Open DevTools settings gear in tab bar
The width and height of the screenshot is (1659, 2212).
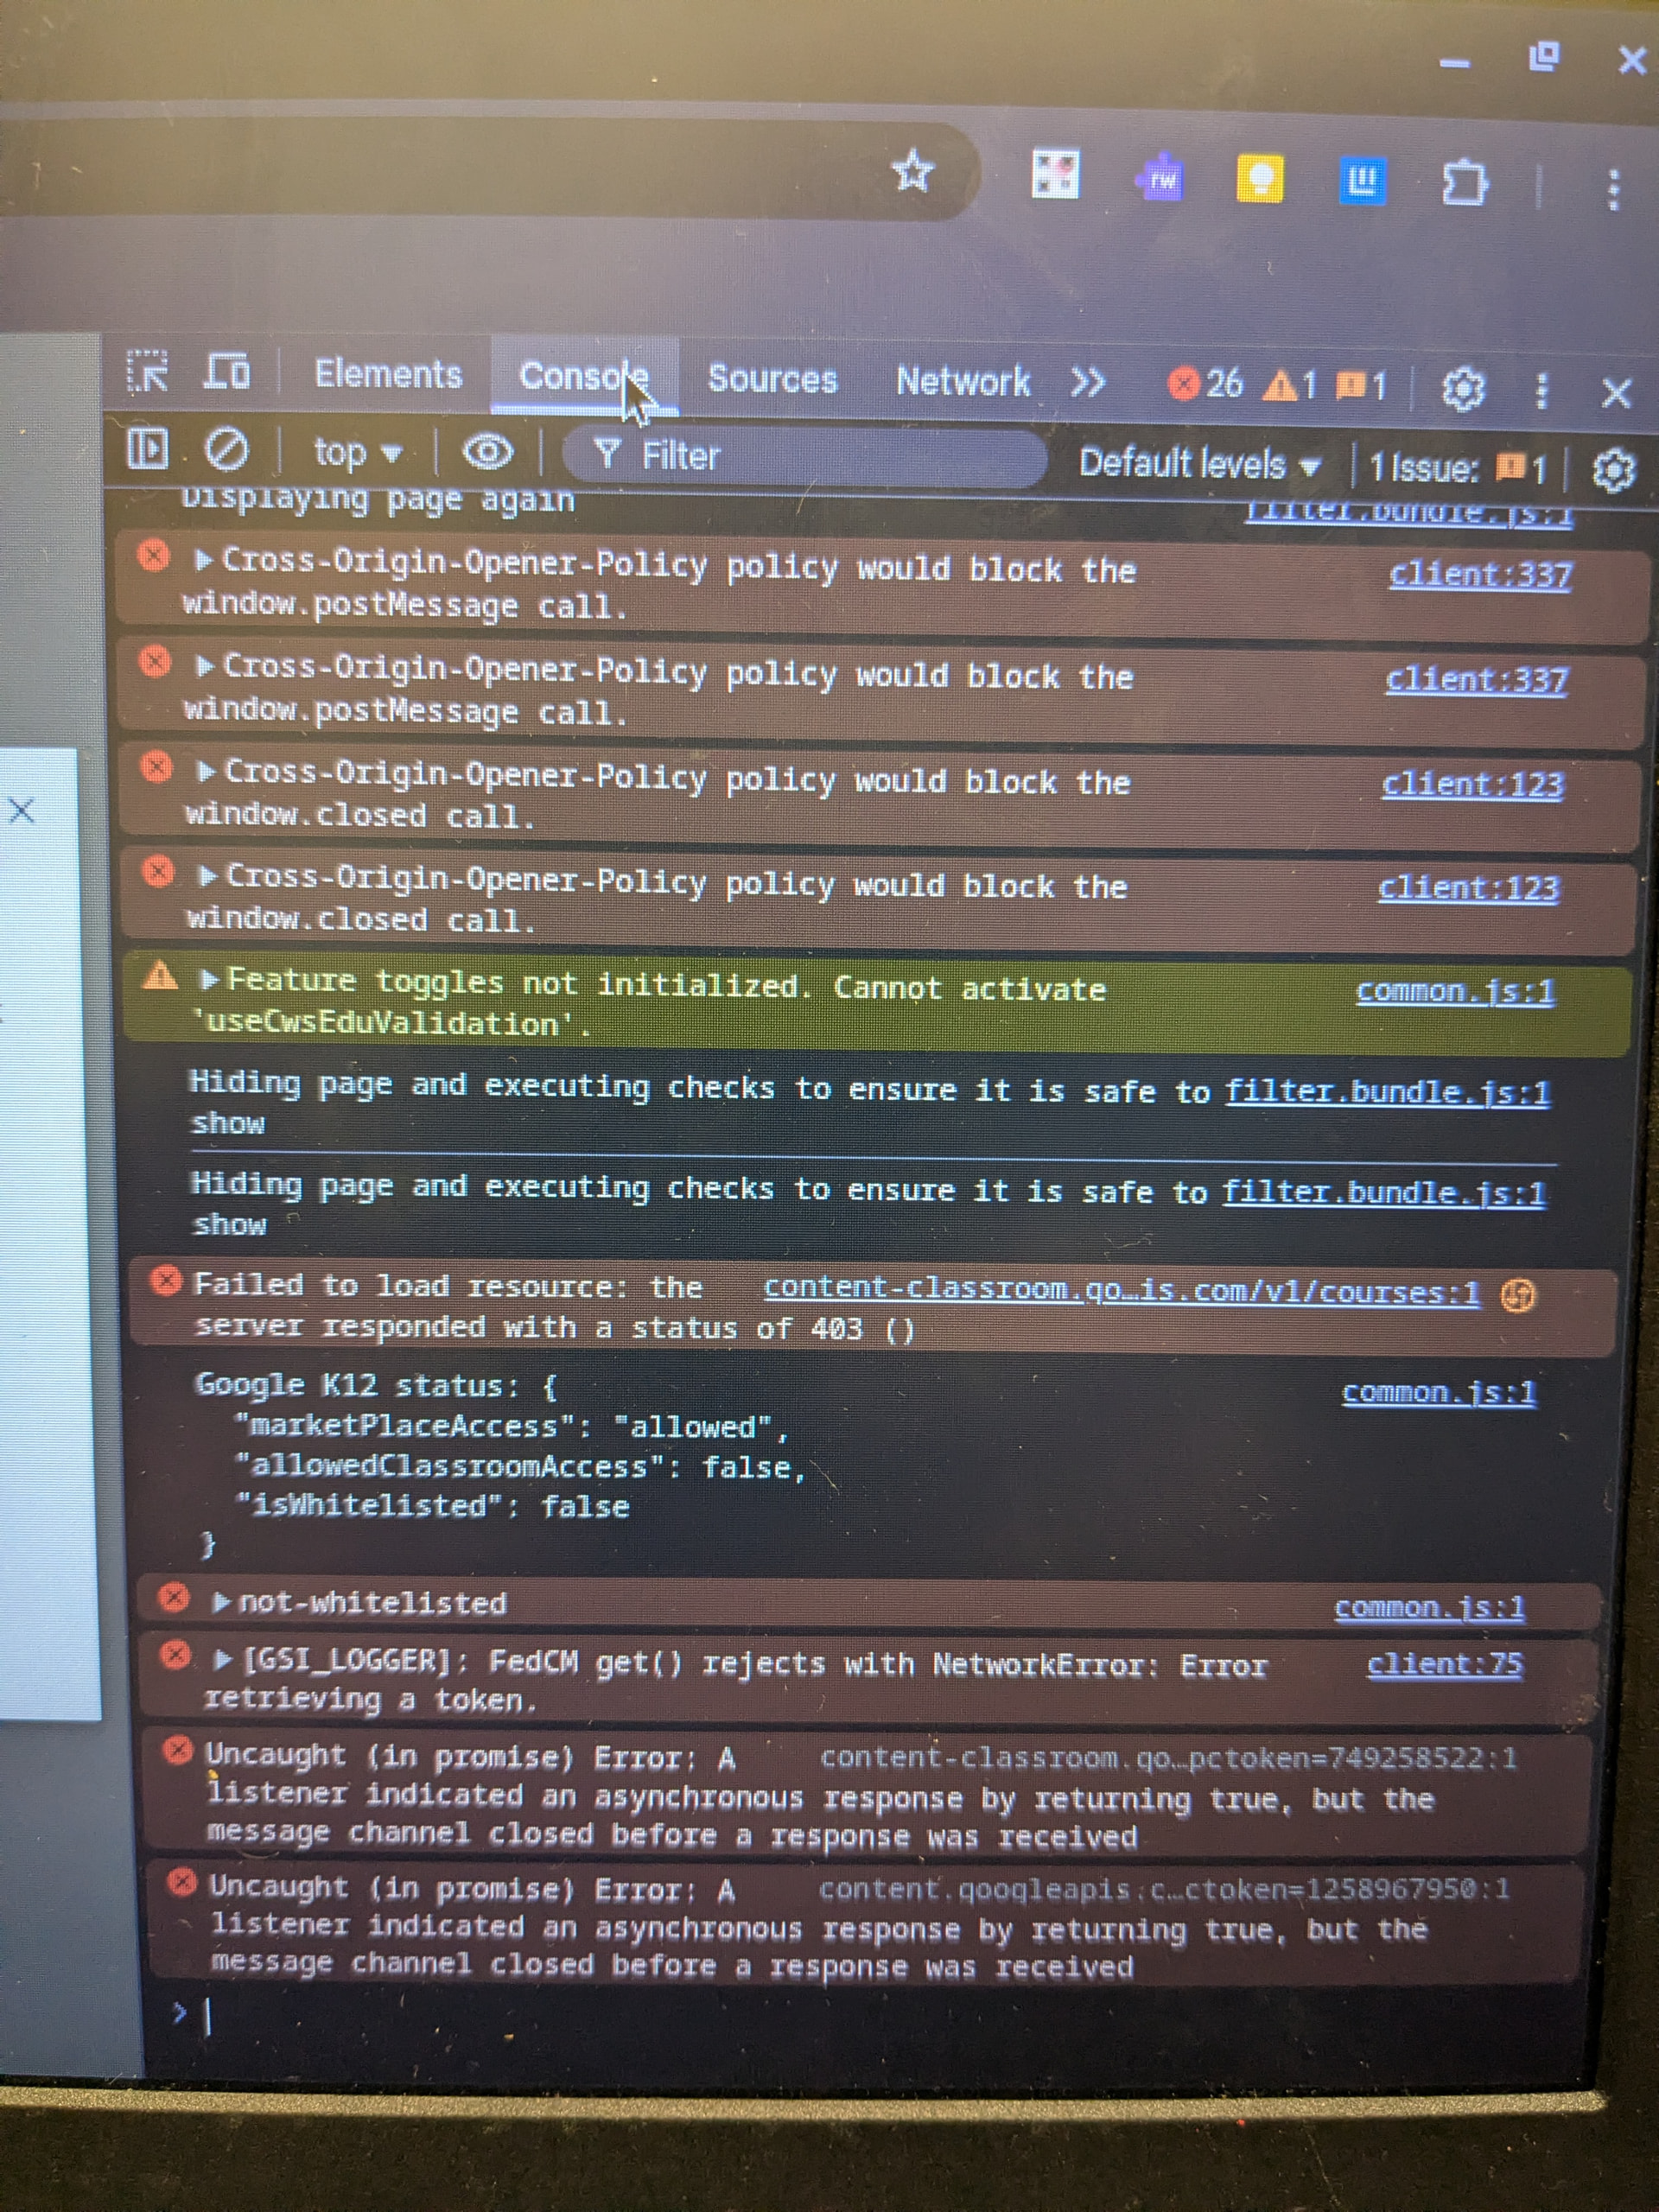click(x=1462, y=388)
